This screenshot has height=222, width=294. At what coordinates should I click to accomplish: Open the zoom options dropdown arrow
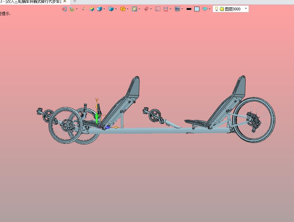[139, 9]
